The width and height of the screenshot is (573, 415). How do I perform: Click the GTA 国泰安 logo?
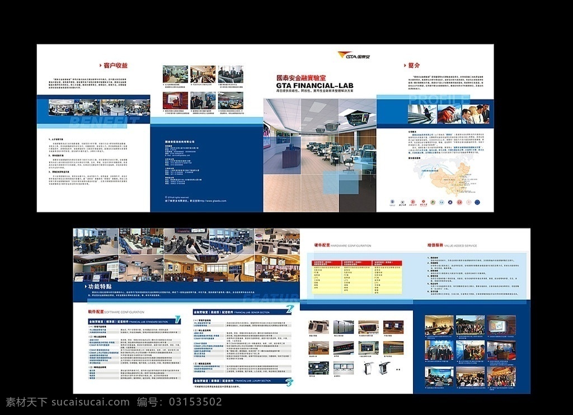[x=354, y=55]
